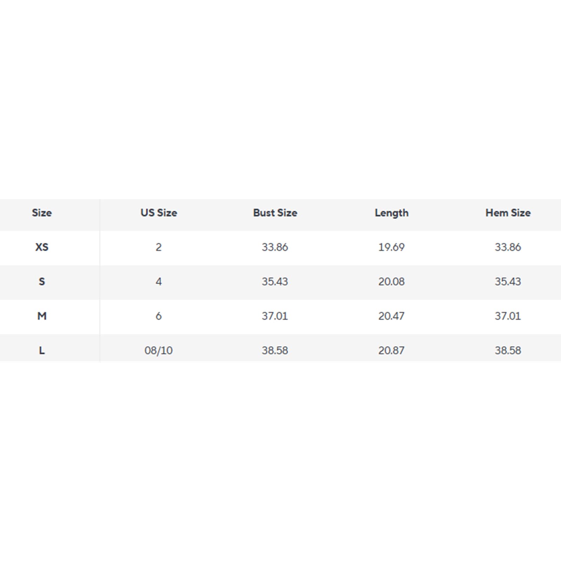The width and height of the screenshot is (561, 561).
Task: Click length value 20.87
Action: [x=391, y=350]
